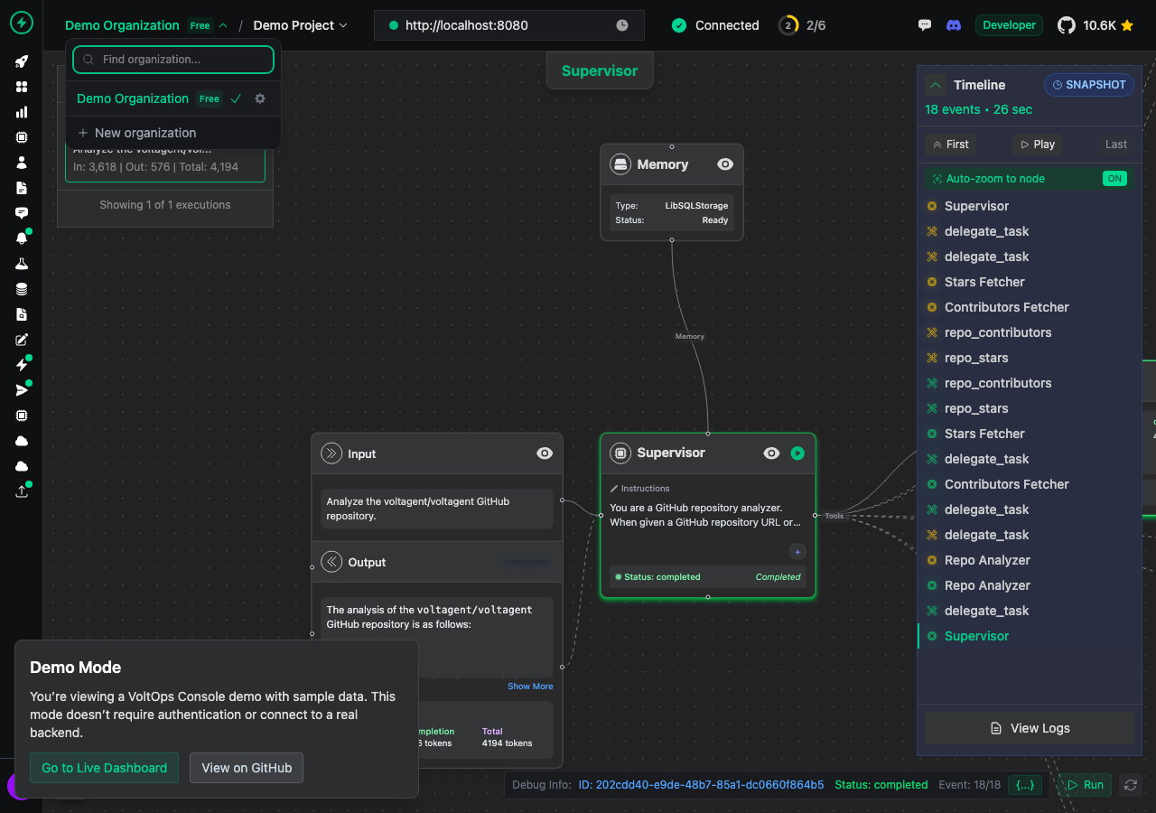Open the upload arrow sidebar icon

22,491
